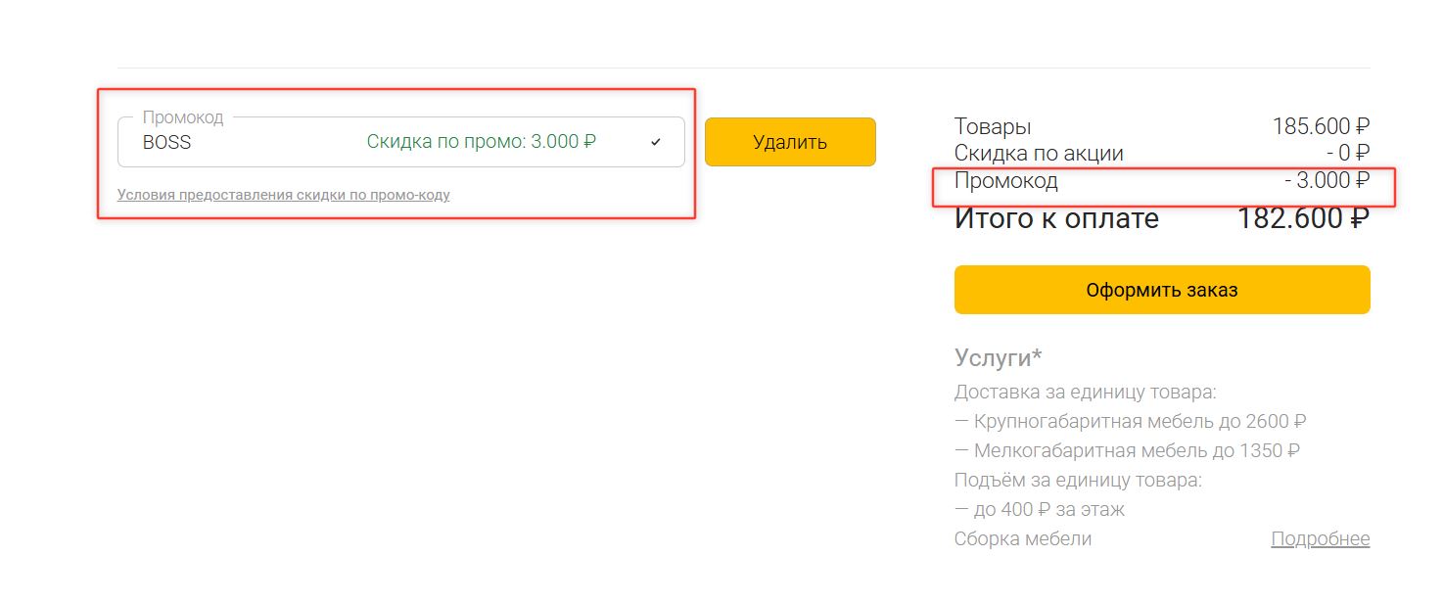Click the Скидка по акции label

[1038, 154]
